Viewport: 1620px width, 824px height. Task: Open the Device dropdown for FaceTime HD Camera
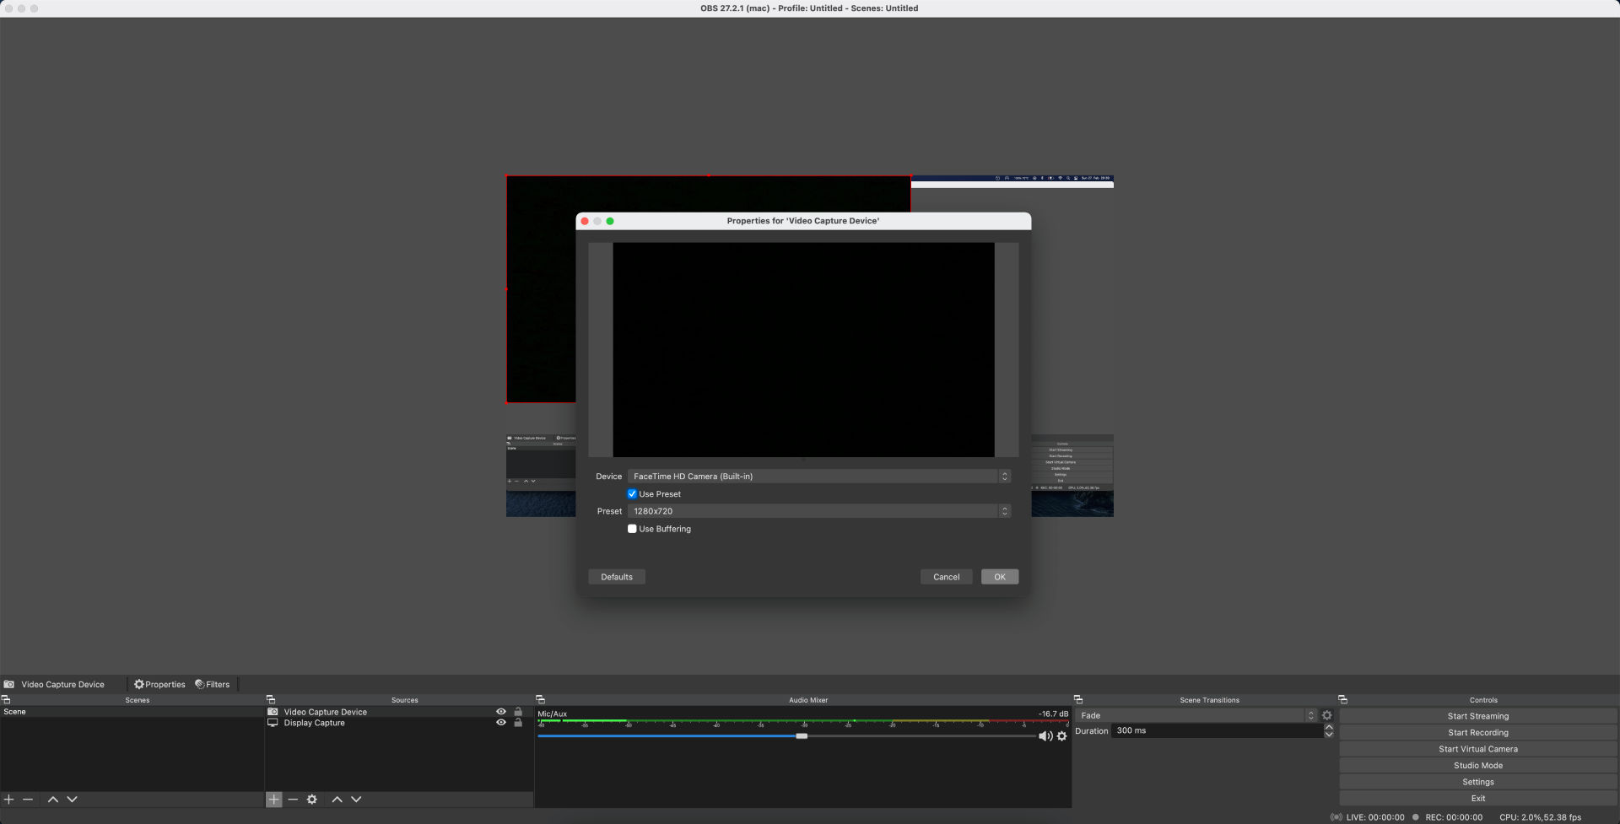[819, 477]
